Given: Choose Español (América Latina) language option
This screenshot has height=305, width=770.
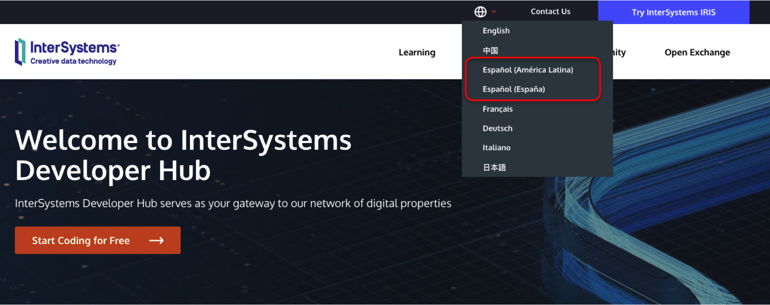Looking at the screenshot, I should coord(528,70).
